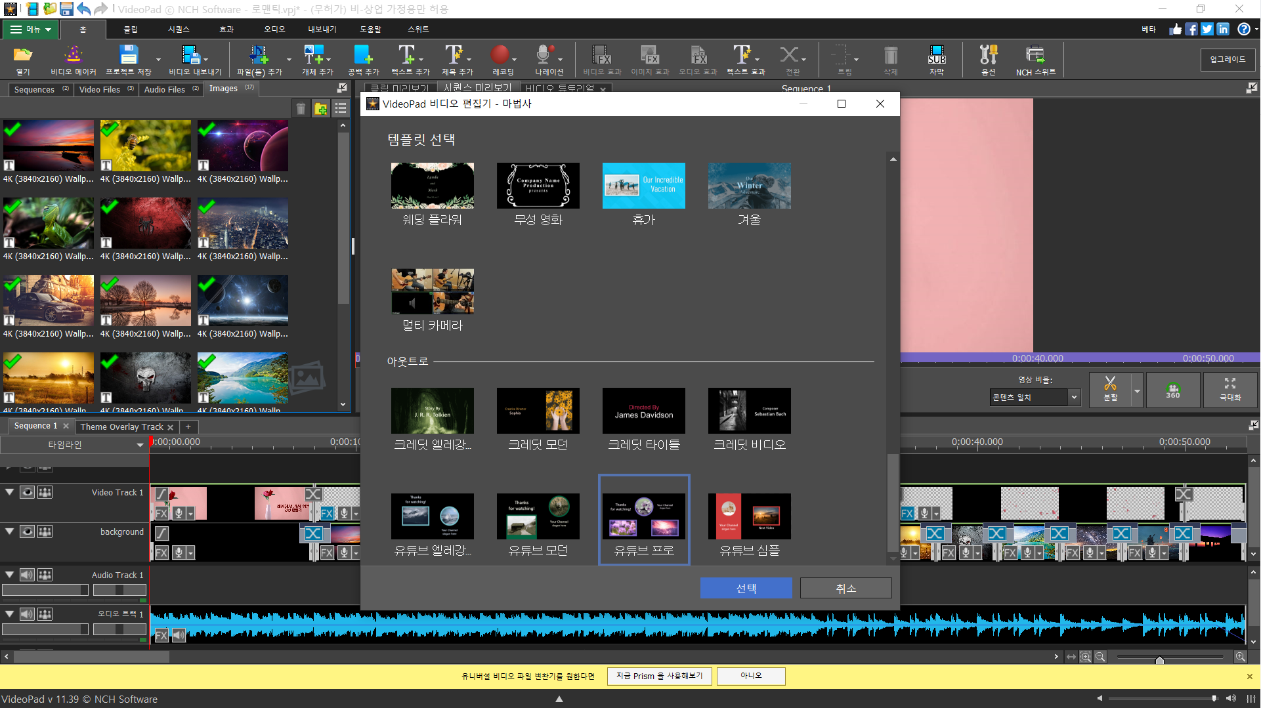This screenshot has height=708, width=1261.
Task: Open the 오디오 ribbon tab
Action: [274, 29]
